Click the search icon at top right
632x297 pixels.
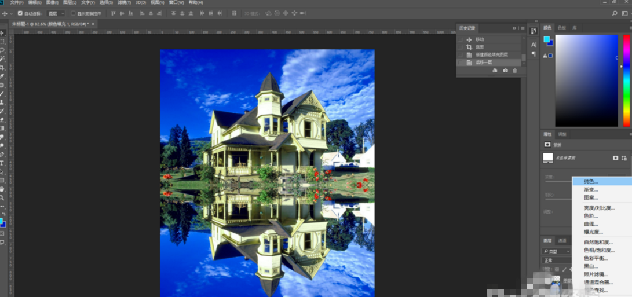615,13
